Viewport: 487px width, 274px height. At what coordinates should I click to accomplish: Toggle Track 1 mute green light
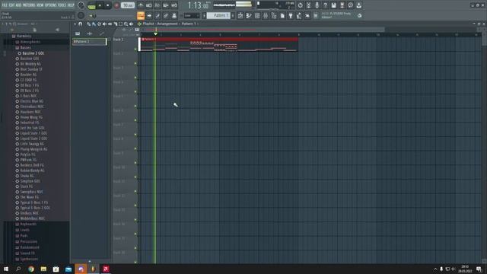(x=135, y=49)
